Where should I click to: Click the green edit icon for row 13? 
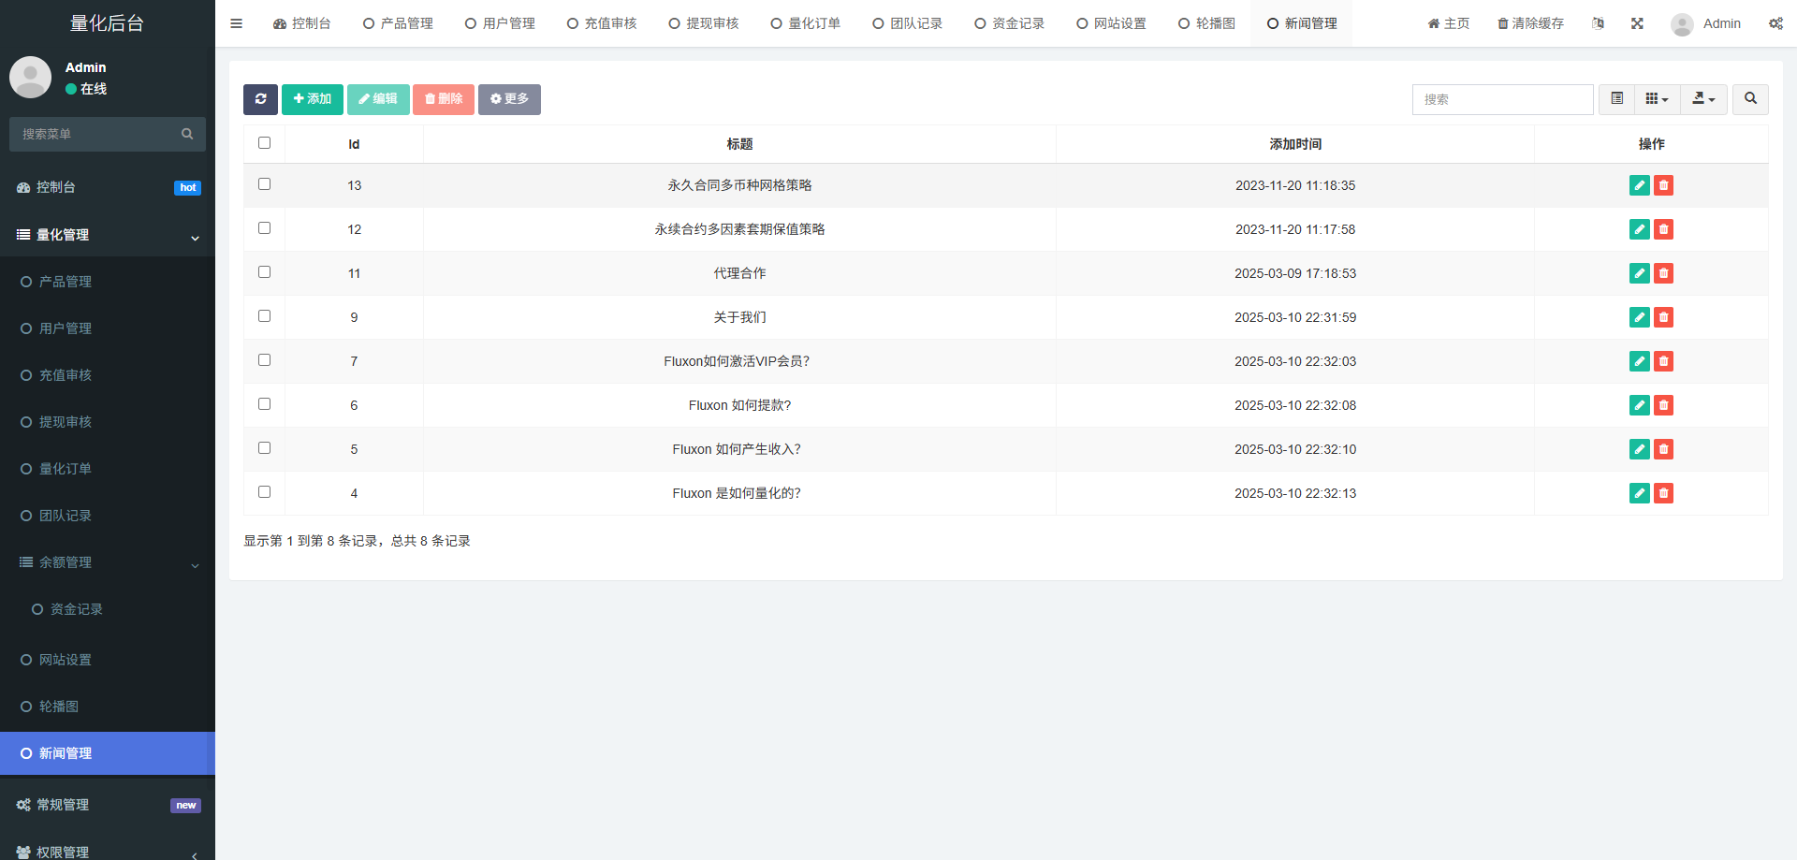point(1639,185)
